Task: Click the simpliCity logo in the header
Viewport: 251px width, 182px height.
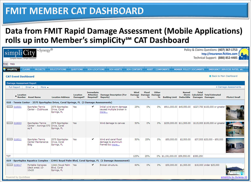Action: 20,54
